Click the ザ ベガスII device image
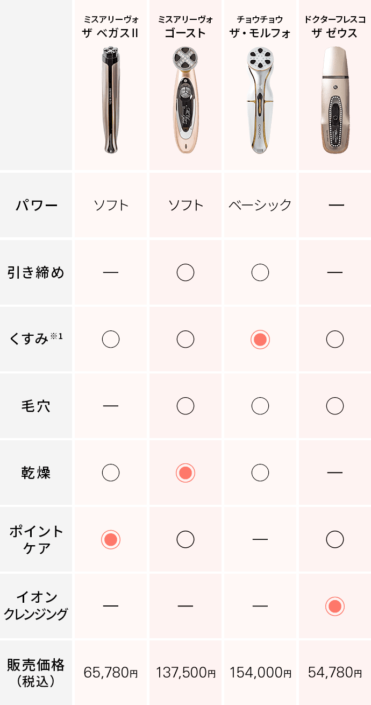 (111, 101)
